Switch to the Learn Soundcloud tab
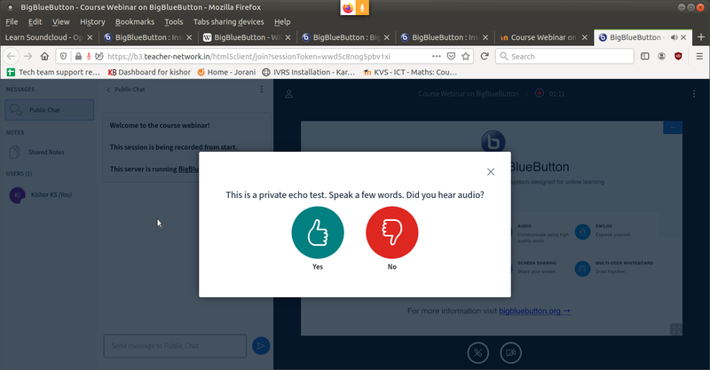710x370 pixels. (x=43, y=37)
